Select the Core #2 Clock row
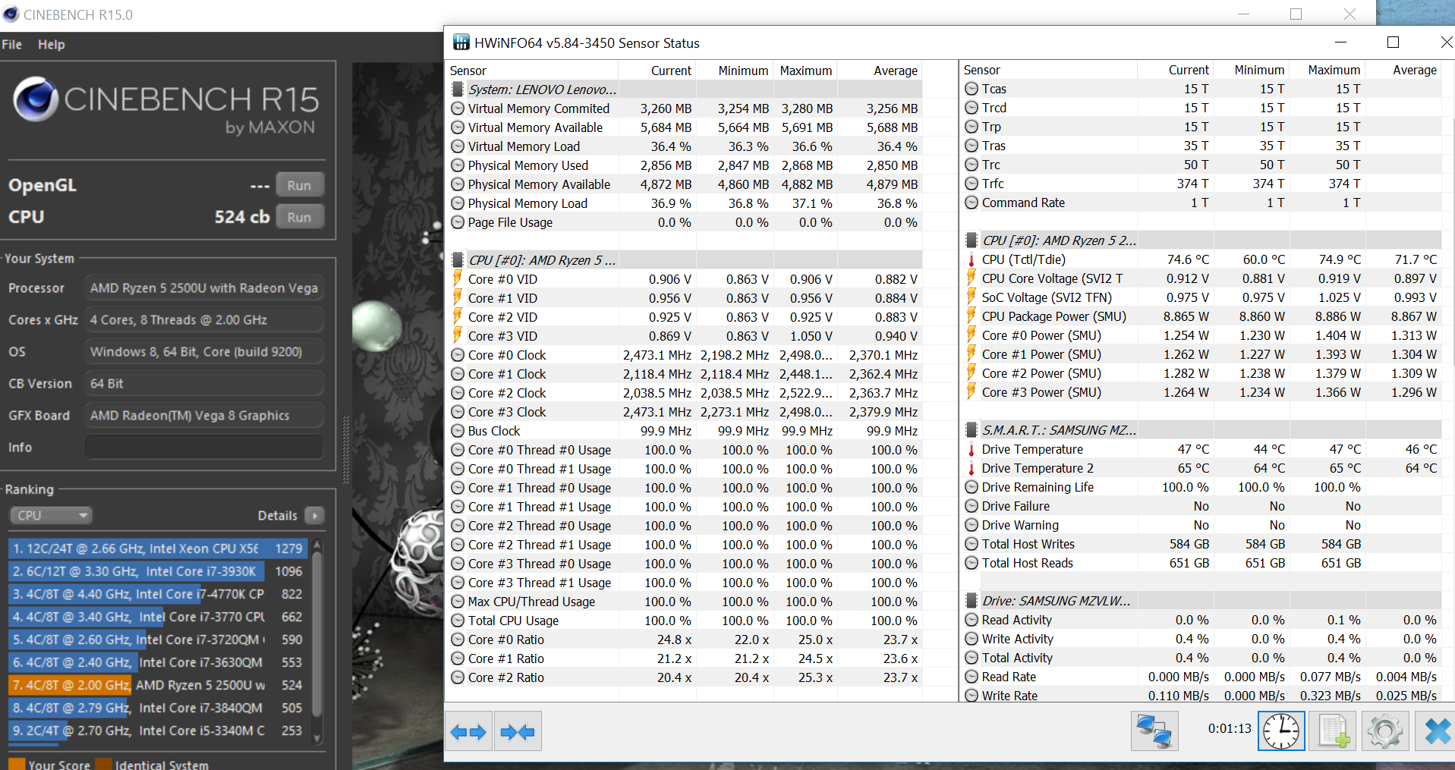This screenshot has height=770, width=1455. pos(685,393)
